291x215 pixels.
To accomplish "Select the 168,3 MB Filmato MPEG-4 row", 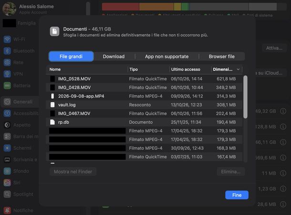I will pyautogui.click(x=144, y=148).
